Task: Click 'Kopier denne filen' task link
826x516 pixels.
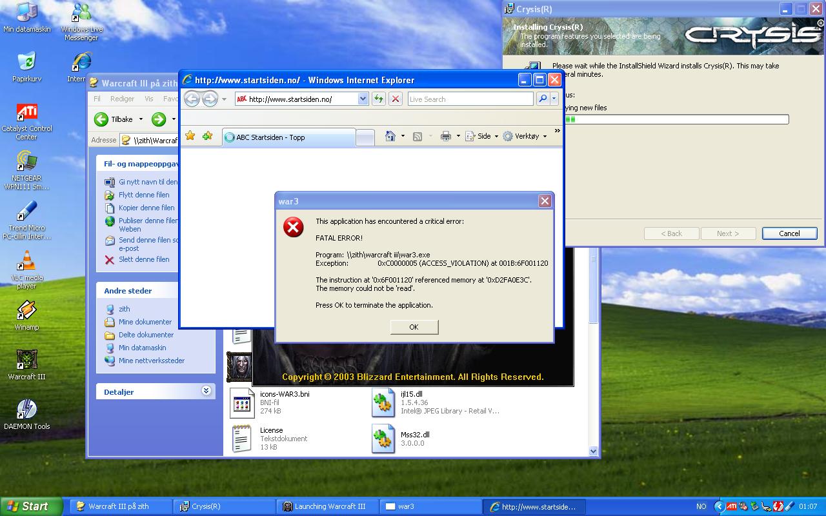Action: 146,208
